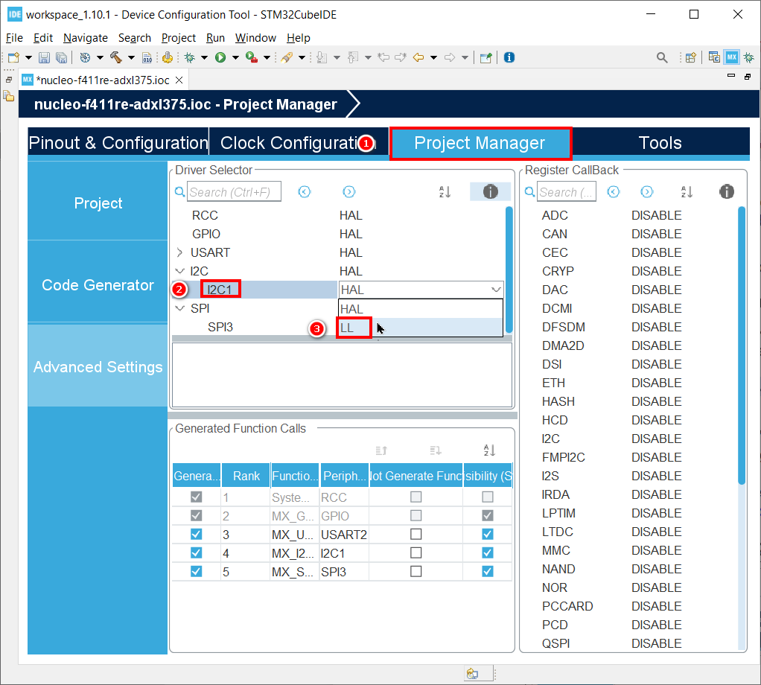Click previous result arrow in Driver Selector
Viewport: 761px width, 685px height.
tap(305, 191)
